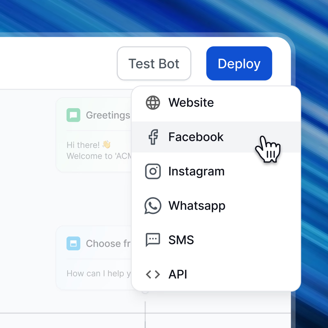Click the blue Choose from block icon

pyautogui.click(x=73, y=243)
